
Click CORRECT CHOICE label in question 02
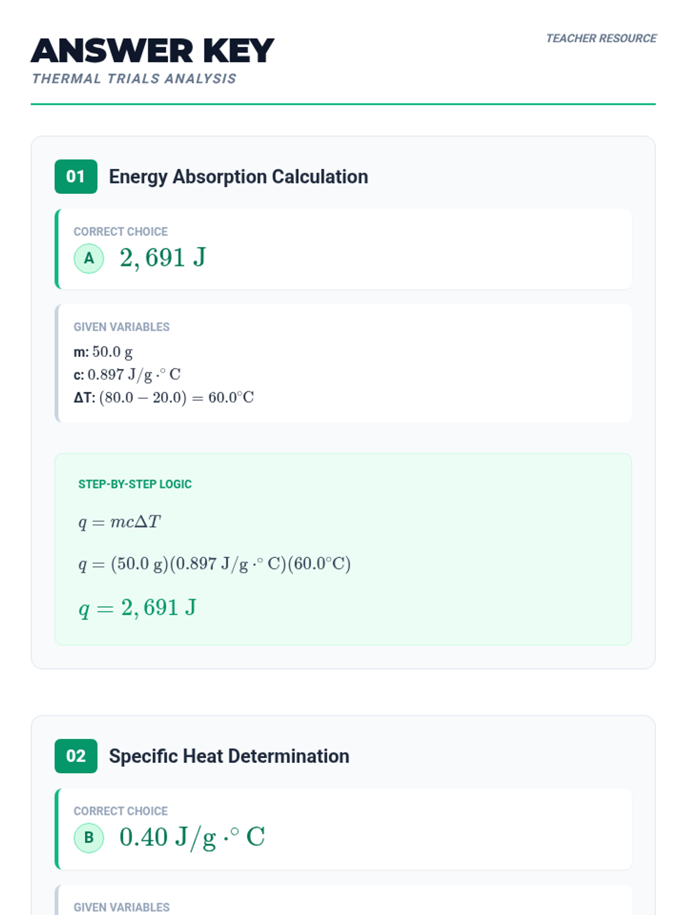coord(121,811)
